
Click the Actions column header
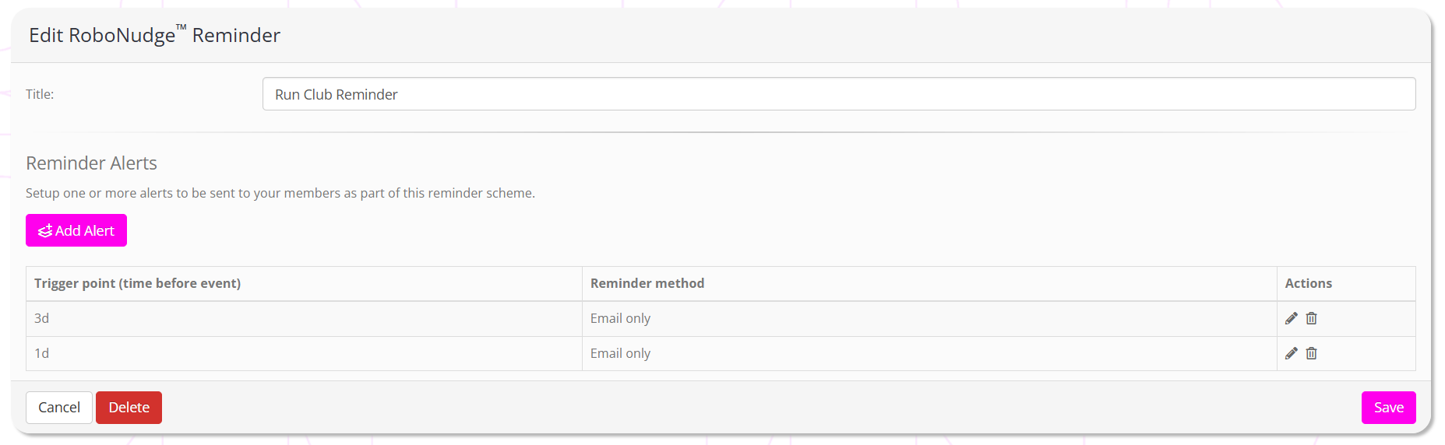point(1308,284)
